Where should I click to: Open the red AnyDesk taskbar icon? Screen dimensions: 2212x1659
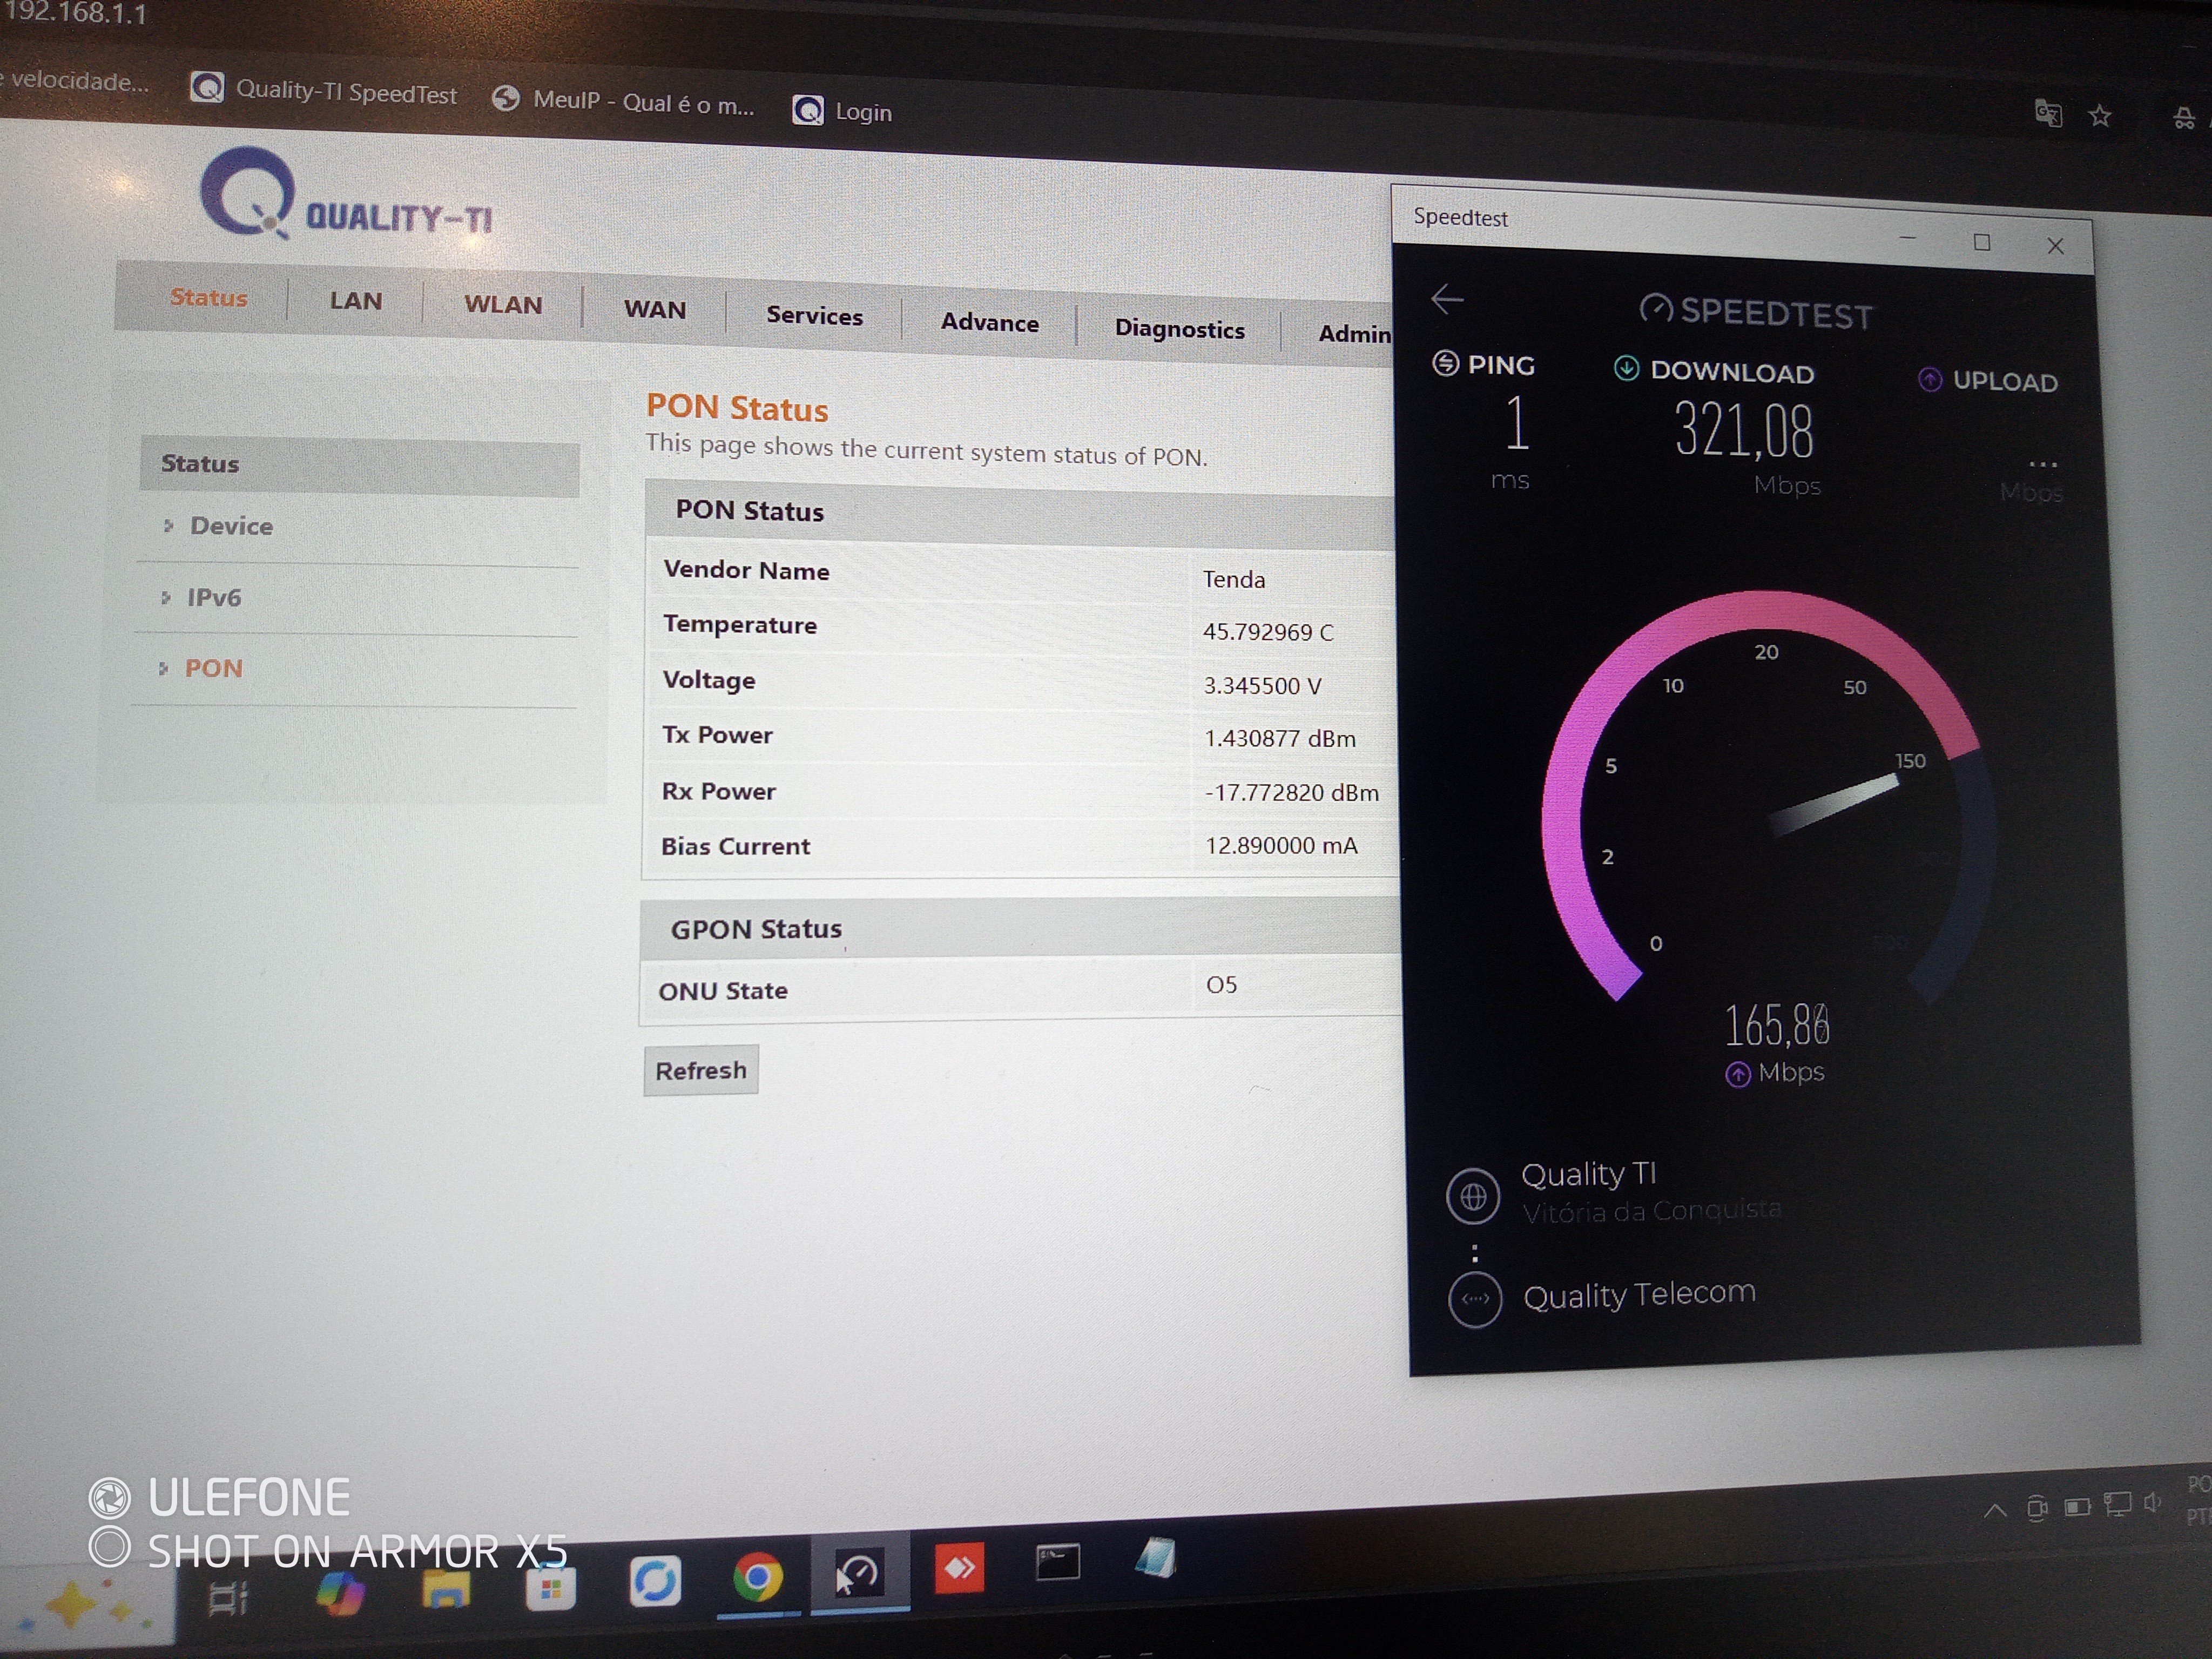pyautogui.click(x=959, y=1567)
